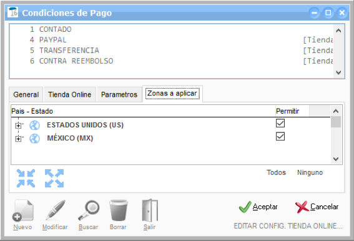Expand all zones with outward arrows icon

click(x=54, y=178)
